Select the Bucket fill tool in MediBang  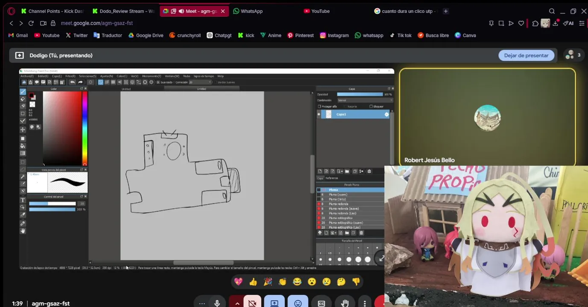pyautogui.click(x=23, y=146)
